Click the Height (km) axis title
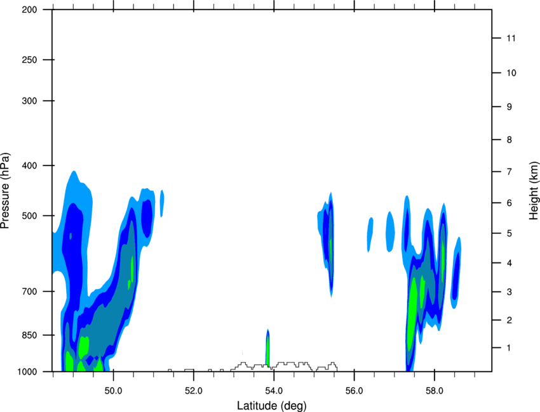This screenshot has width=540, height=412. point(534,191)
